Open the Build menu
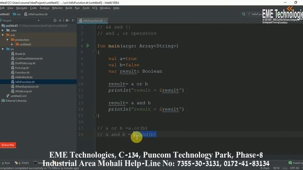 pos(69,8)
